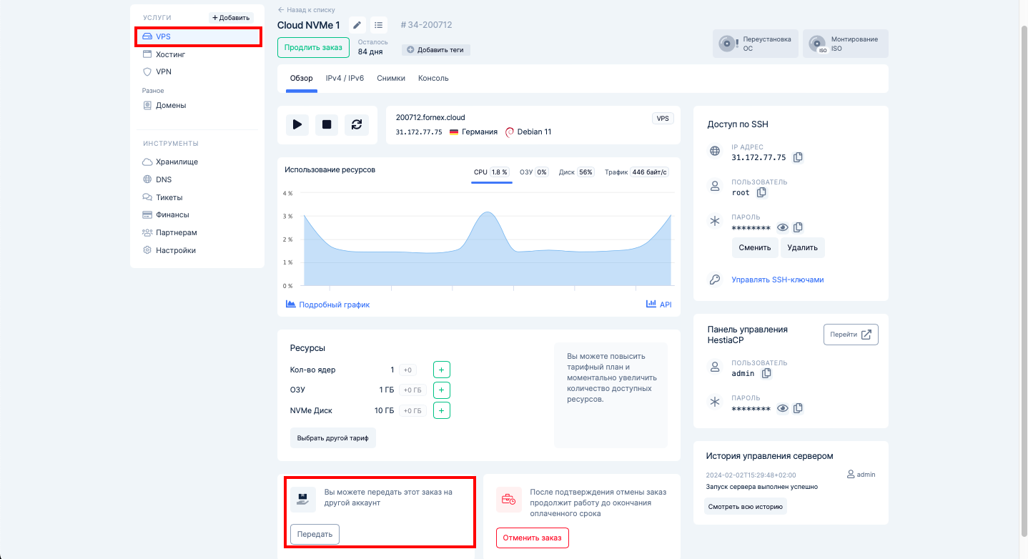This screenshot has height=559, width=1028.
Task: Copy the HestiaCP password
Action: click(799, 408)
